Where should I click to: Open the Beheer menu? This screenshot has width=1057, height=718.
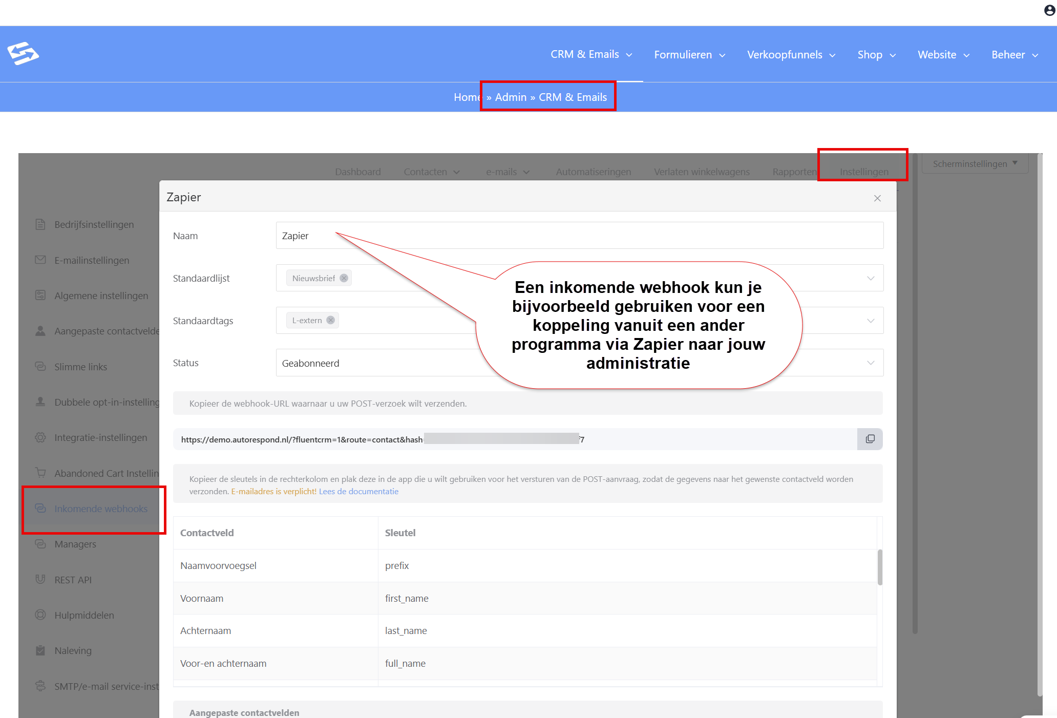(x=1014, y=55)
